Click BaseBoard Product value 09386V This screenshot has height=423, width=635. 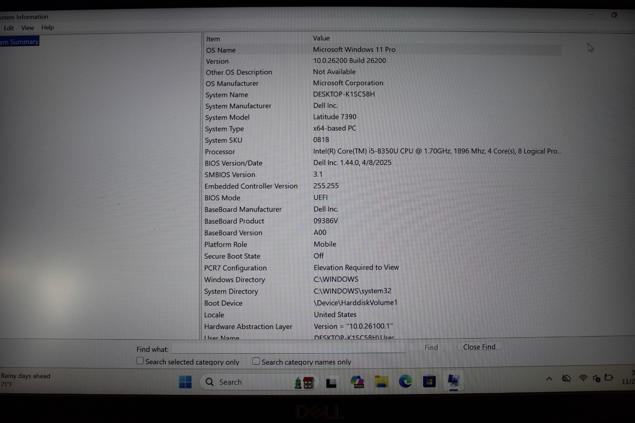[325, 221]
